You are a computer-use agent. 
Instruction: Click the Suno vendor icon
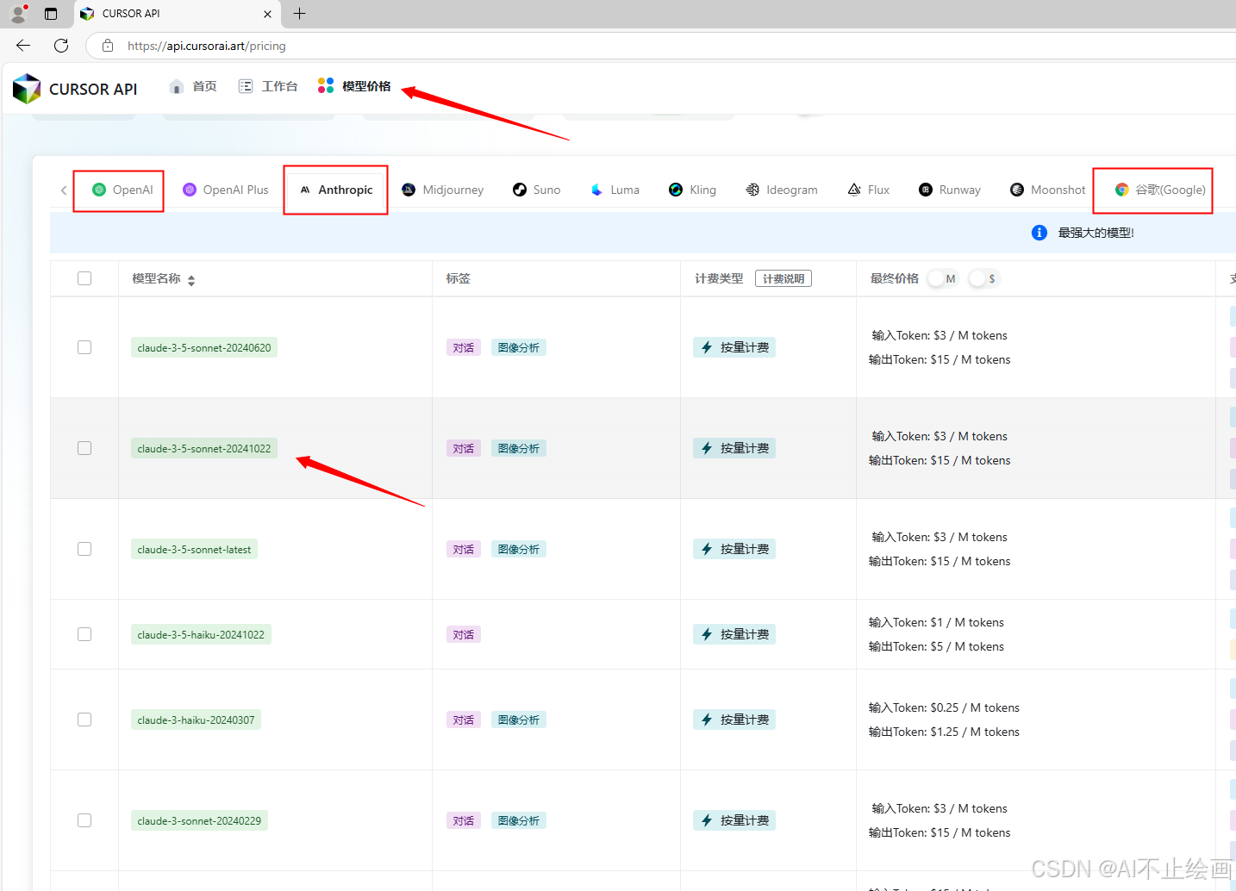pyautogui.click(x=520, y=190)
